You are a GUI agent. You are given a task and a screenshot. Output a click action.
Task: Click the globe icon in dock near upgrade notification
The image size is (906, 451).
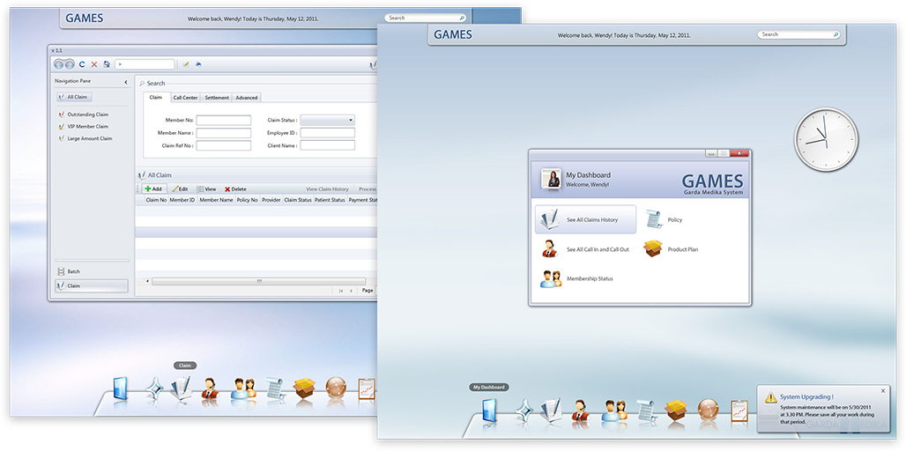pyautogui.click(x=708, y=410)
